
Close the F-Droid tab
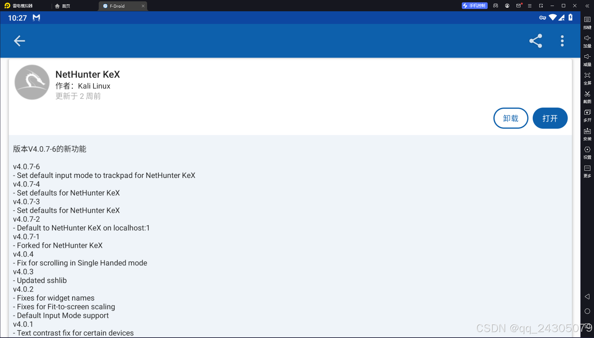click(x=143, y=6)
